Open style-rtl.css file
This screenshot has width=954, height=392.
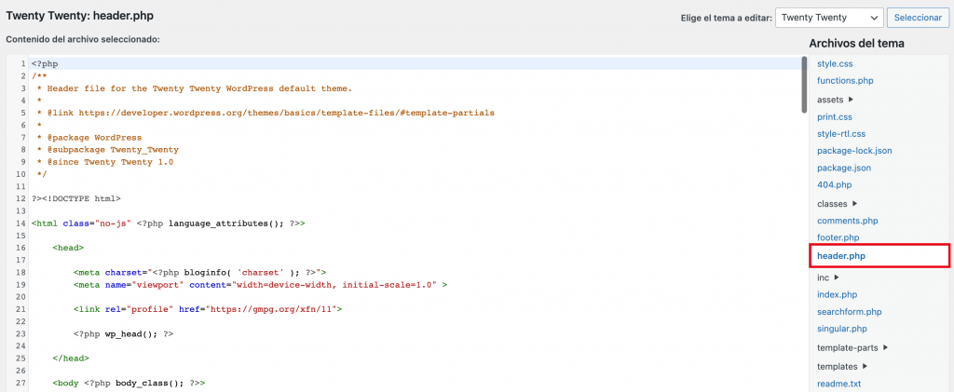(841, 134)
